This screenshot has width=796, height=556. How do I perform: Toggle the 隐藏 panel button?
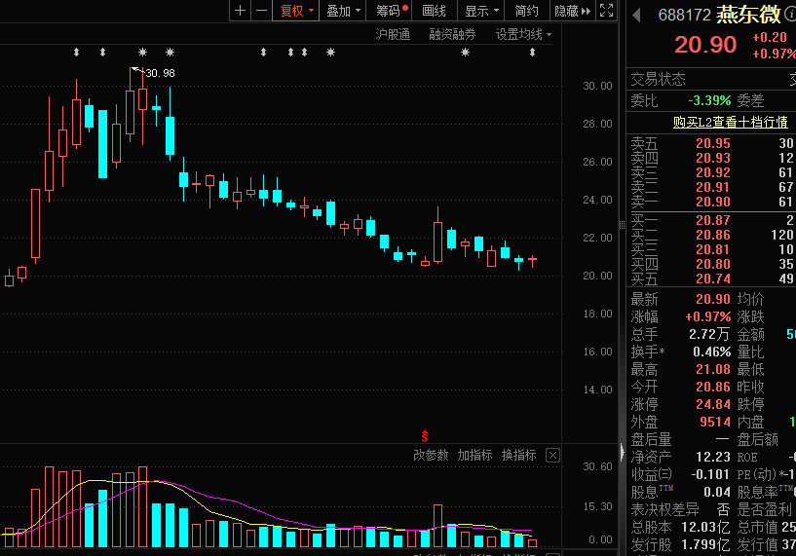tap(571, 11)
